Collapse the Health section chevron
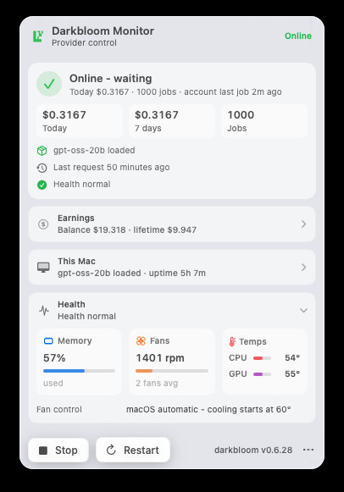This screenshot has height=492, width=344. (303, 310)
